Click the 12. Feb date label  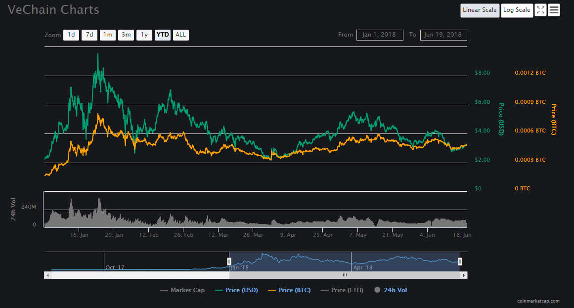(x=149, y=235)
